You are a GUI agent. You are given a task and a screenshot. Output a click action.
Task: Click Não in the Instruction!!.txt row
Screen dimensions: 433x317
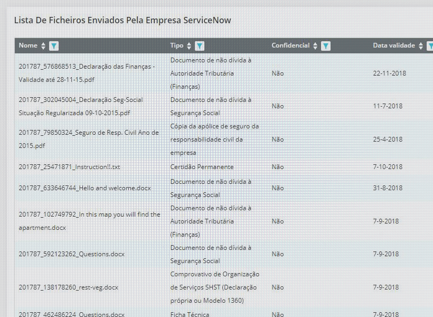click(x=278, y=167)
